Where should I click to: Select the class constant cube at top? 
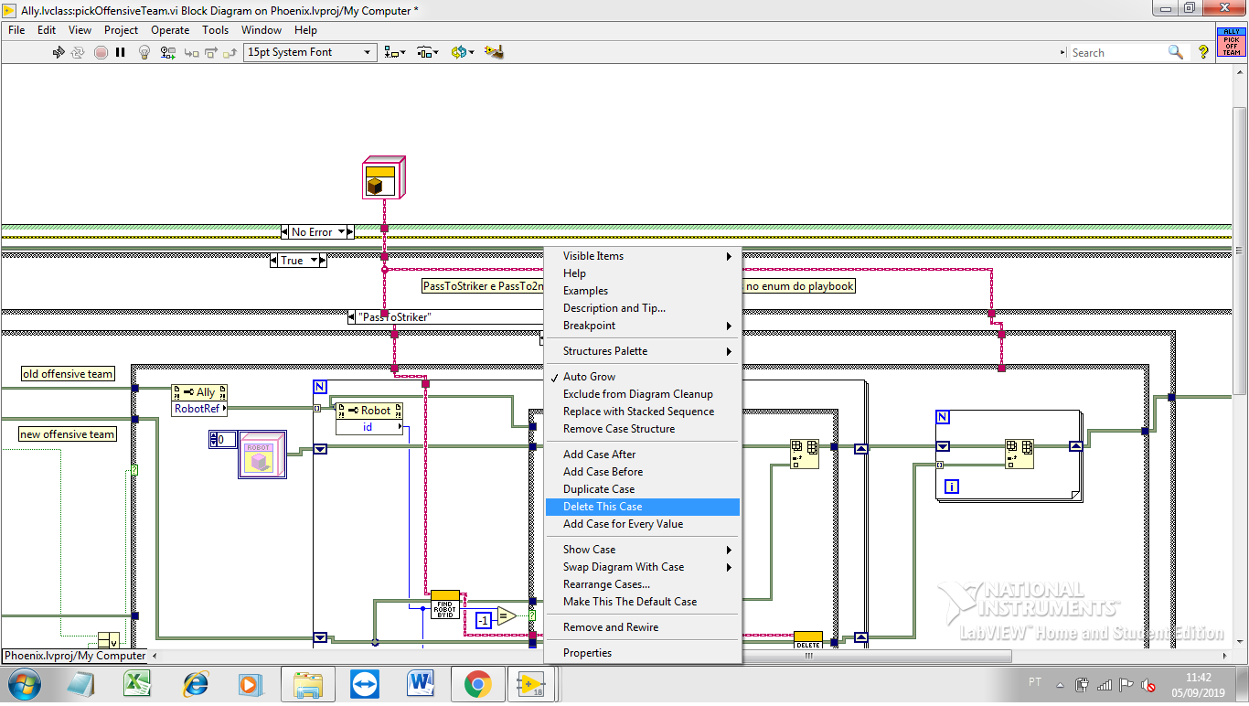(383, 177)
